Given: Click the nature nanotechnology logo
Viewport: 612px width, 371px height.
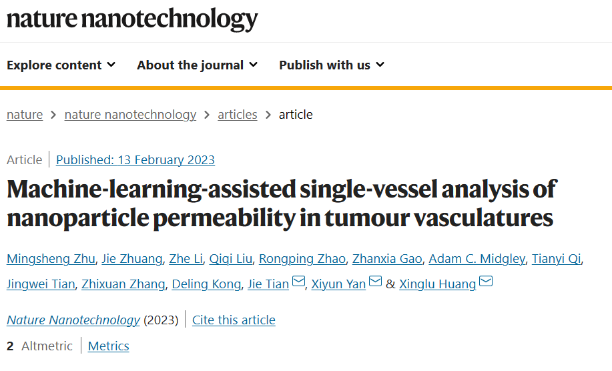Looking at the screenshot, I should tap(132, 19).
